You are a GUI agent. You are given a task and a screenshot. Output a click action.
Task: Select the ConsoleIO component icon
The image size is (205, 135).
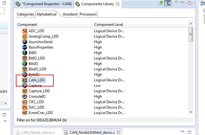(25, 96)
